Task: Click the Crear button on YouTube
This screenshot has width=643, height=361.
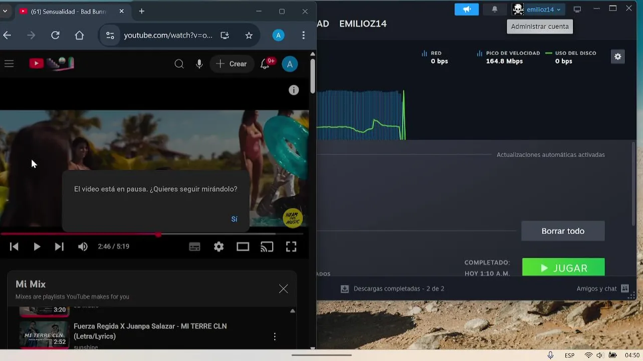Action: [x=232, y=64]
